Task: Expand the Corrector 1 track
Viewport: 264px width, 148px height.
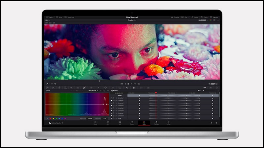Action: 116,98
